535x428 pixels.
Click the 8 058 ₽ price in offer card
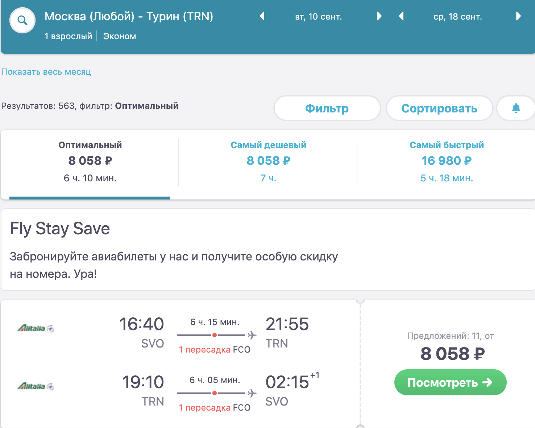452,354
